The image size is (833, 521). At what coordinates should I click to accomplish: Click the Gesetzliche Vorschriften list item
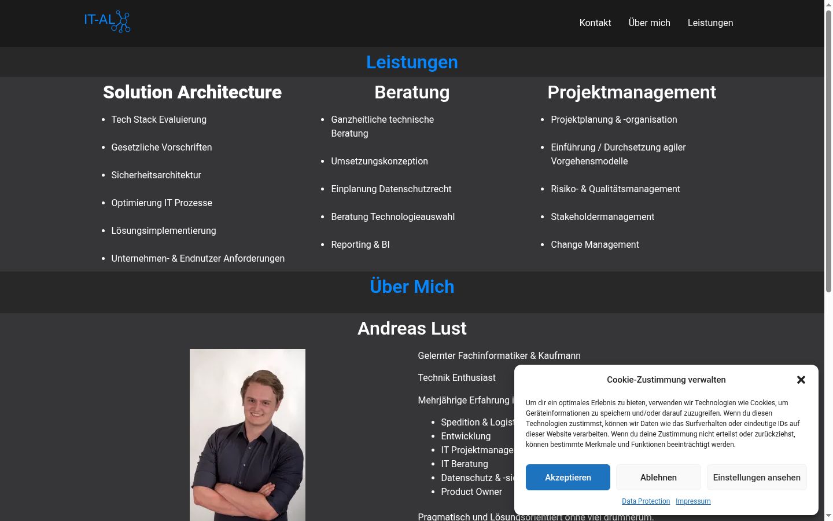[162, 148]
